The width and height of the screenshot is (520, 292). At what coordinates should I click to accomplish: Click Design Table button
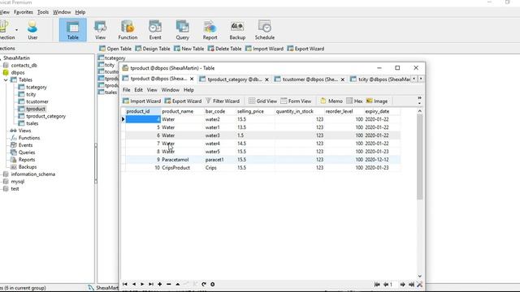tap(153, 49)
